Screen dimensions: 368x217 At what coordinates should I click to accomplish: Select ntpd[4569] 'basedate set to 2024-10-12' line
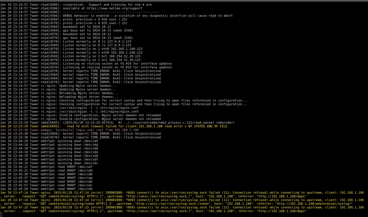56,27
